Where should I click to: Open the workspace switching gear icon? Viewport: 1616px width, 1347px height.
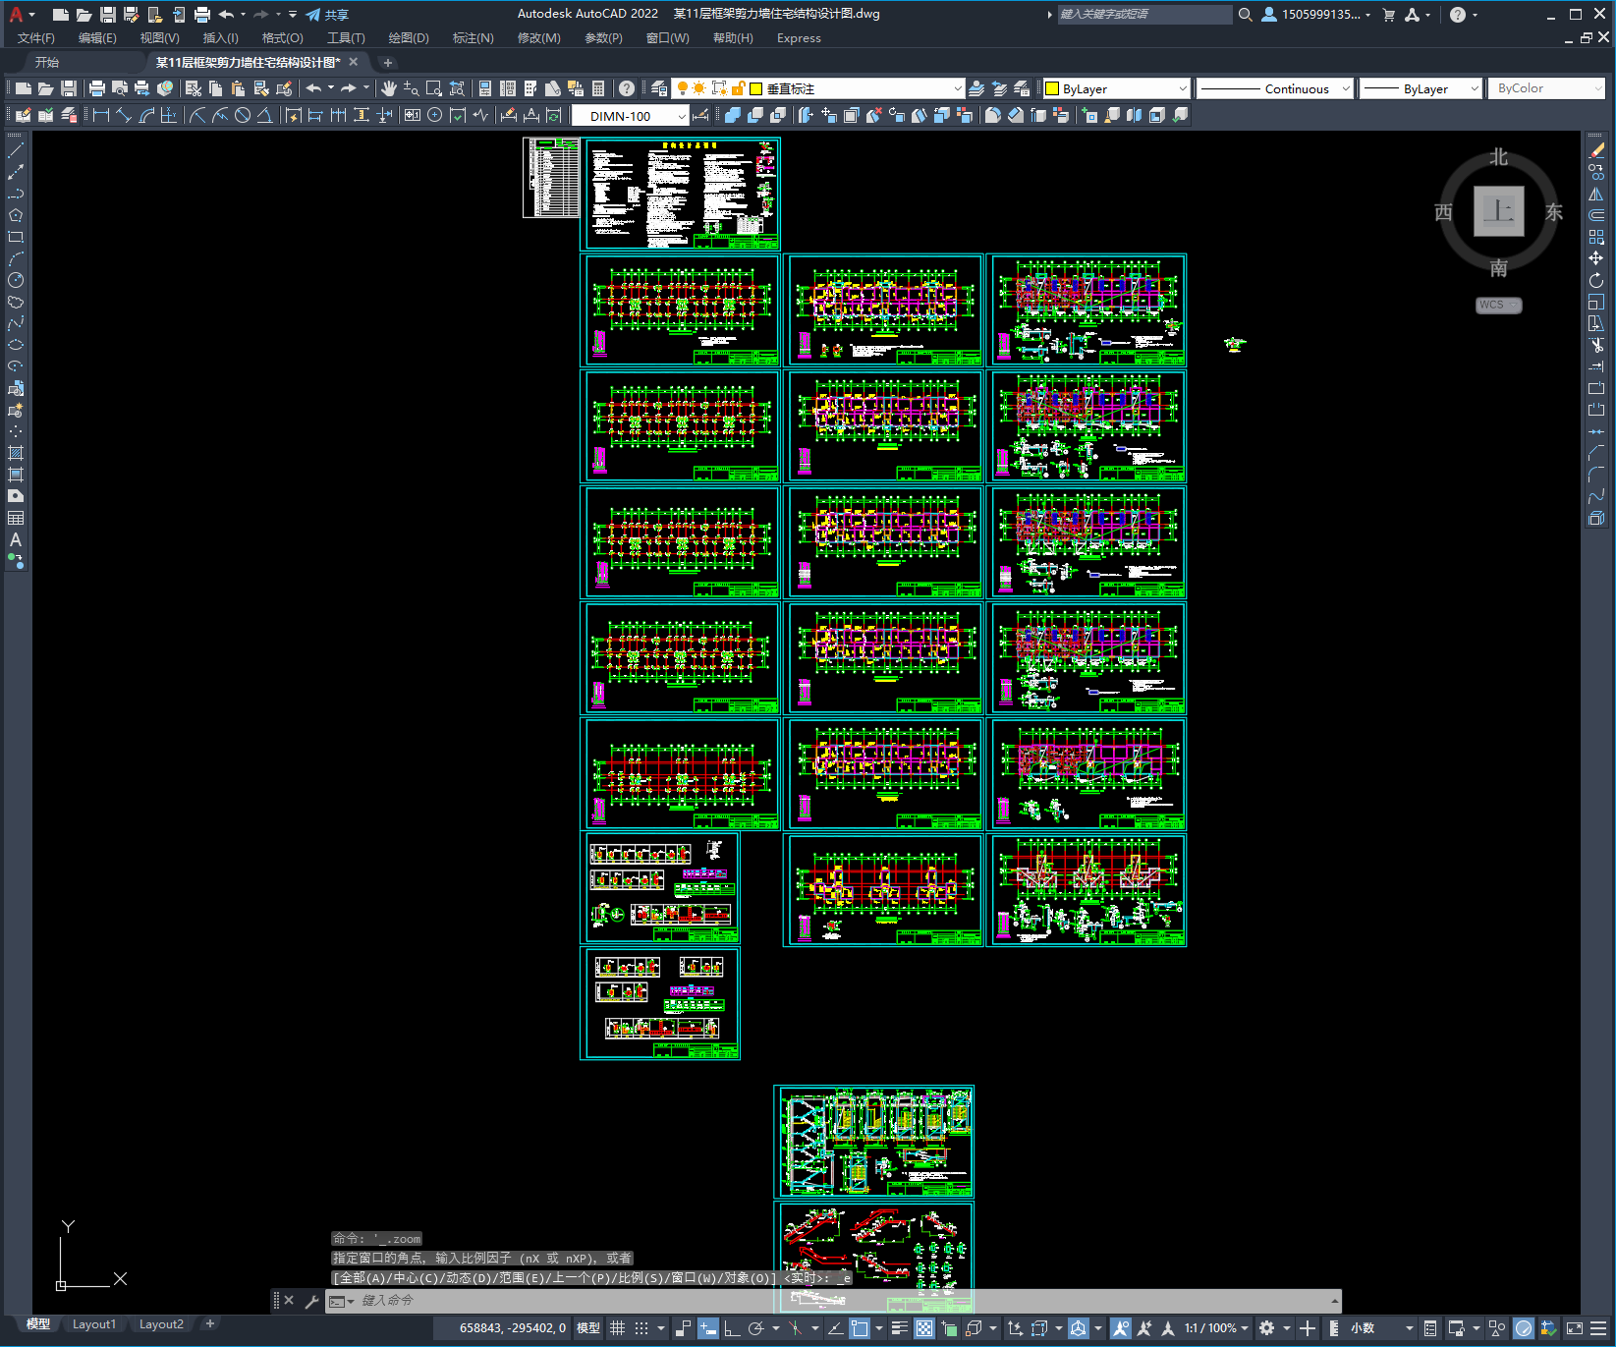coord(1266,1328)
